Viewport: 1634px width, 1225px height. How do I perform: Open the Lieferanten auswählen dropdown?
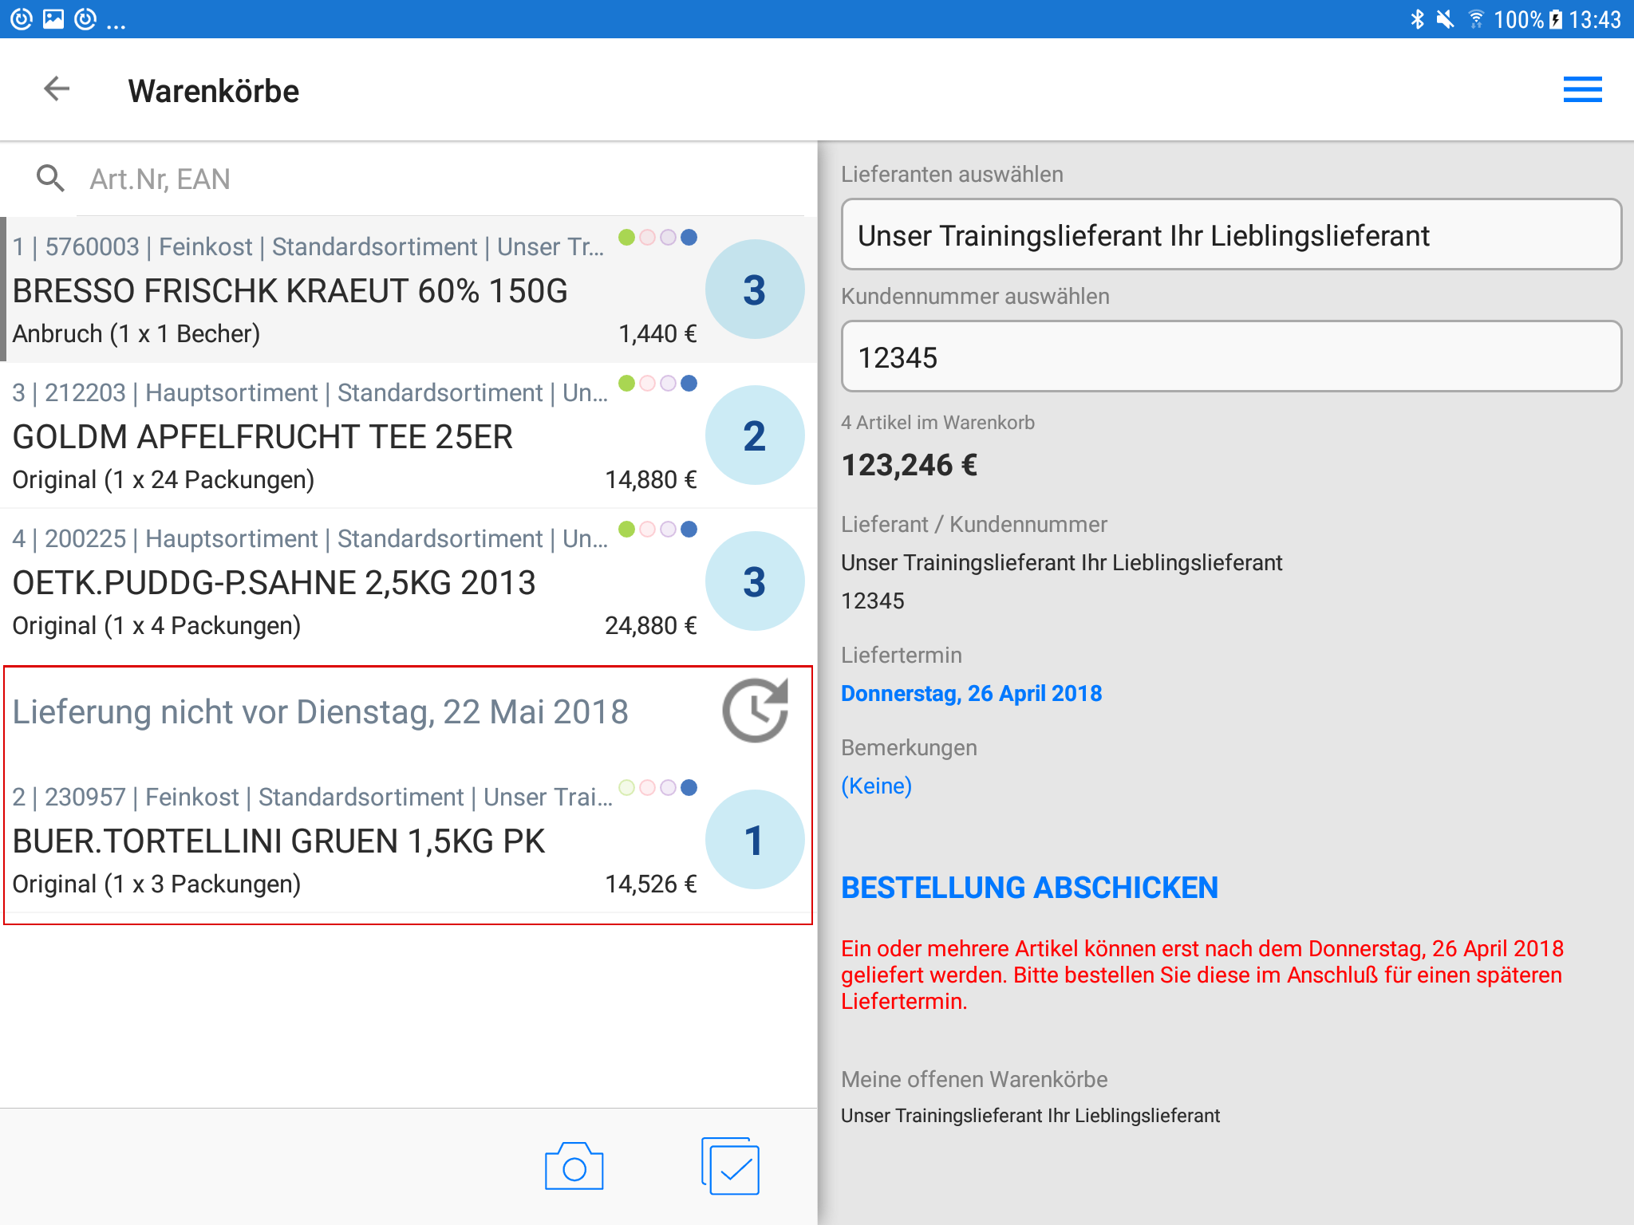click(x=1230, y=235)
